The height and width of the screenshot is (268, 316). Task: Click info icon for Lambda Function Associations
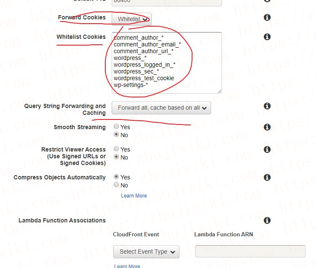click(267, 220)
